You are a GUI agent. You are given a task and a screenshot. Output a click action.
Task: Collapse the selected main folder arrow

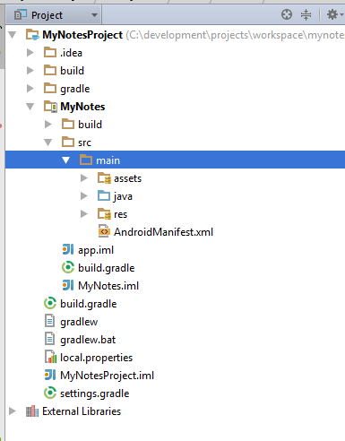pos(66,160)
